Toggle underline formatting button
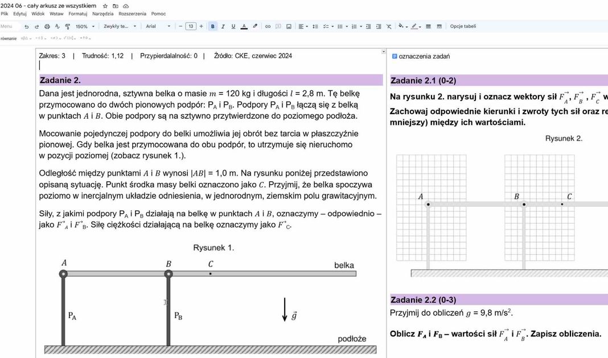608x358 pixels. click(x=233, y=27)
